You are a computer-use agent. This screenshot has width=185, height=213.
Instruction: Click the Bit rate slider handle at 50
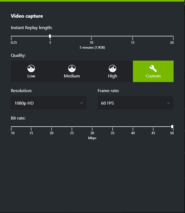click(x=172, y=127)
